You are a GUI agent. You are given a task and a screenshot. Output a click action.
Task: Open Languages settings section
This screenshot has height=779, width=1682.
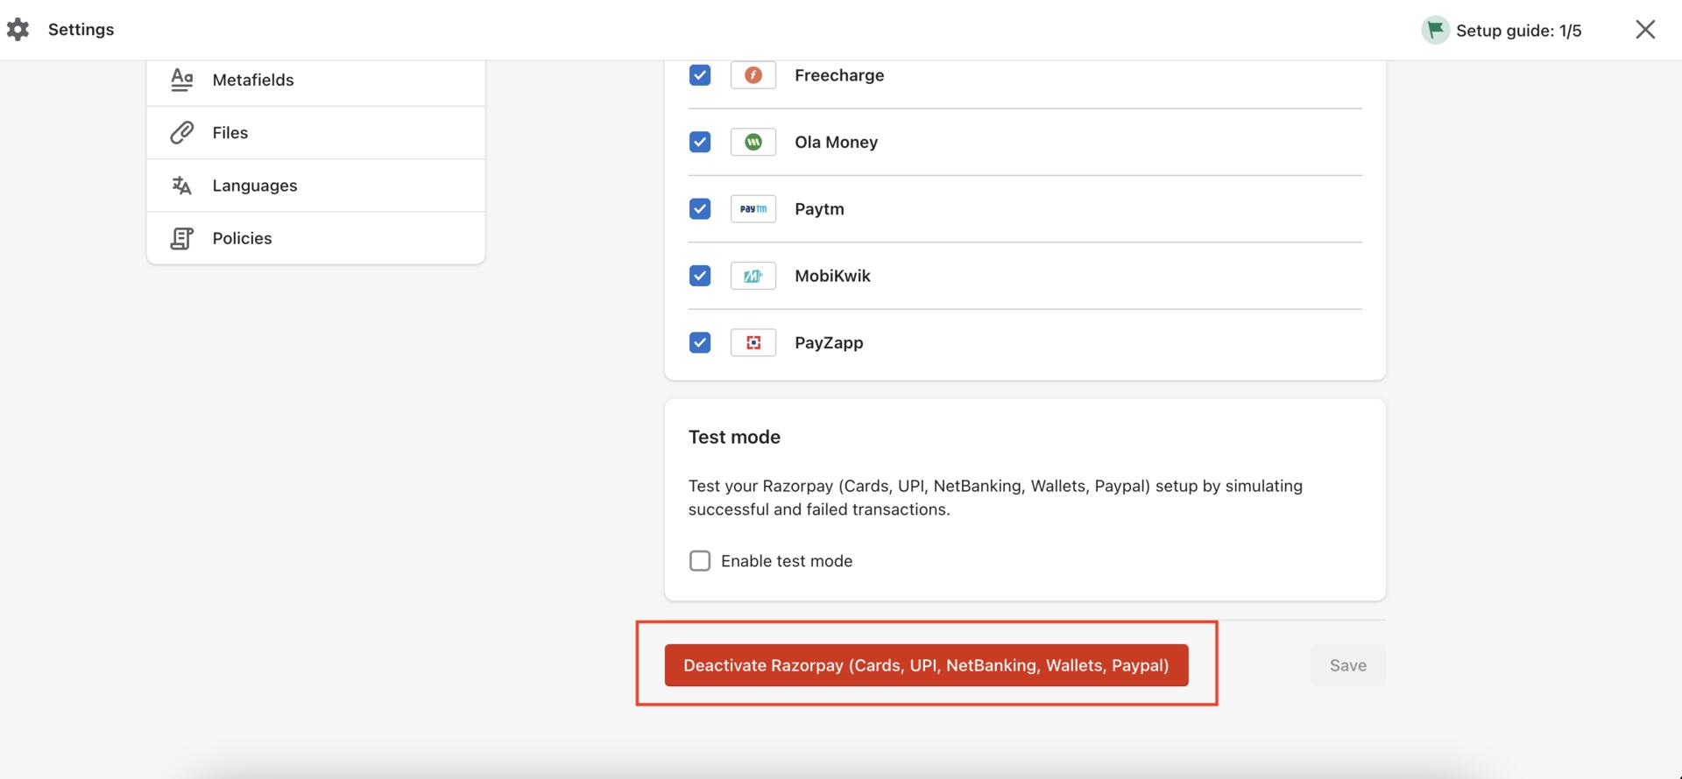pyautogui.click(x=315, y=186)
